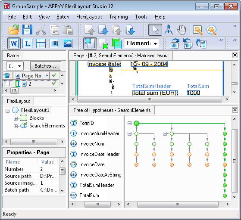Collapse the FlexiLayout1 tree node
Screen dimensions: 241x220
[x=7, y=111]
